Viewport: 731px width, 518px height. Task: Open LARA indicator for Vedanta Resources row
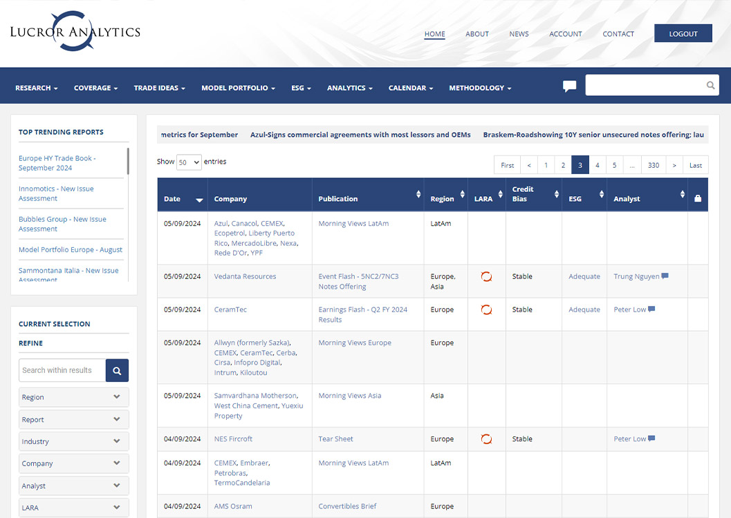(x=486, y=276)
